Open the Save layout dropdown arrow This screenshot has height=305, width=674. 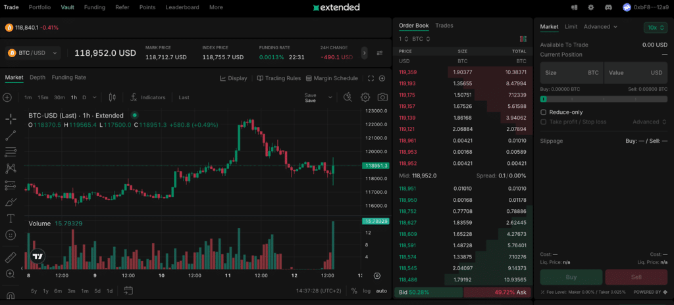coord(330,97)
